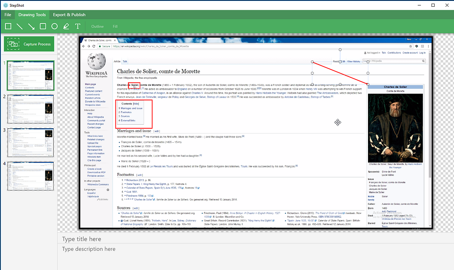Click the captured browser's three-dot menu icon
This screenshot has width=454, height=270.
pos(428,46)
